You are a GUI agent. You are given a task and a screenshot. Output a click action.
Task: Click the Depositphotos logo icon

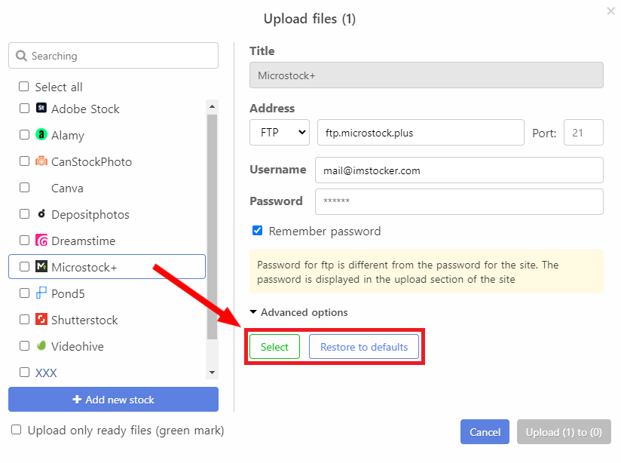point(41,214)
